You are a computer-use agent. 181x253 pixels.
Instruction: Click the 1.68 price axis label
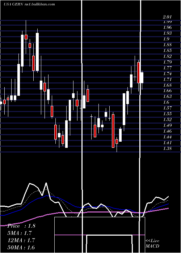(x=167, y=85)
